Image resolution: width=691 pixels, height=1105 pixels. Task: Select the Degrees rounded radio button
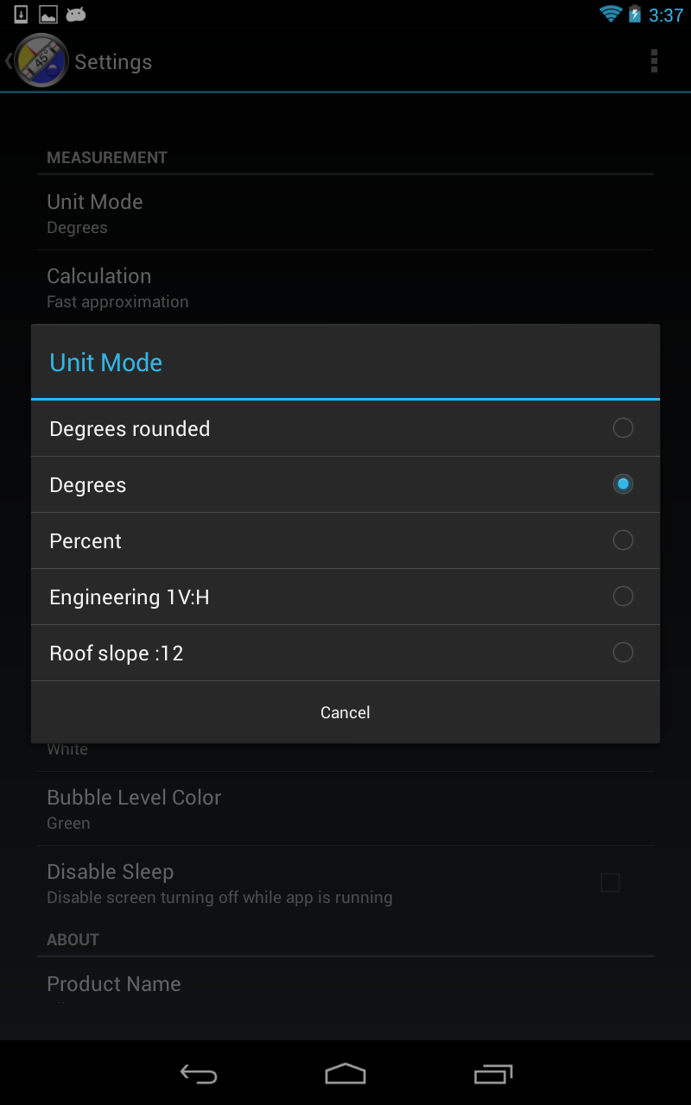tap(623, 428)
